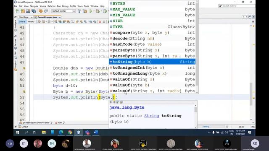Open Microsoft Word from the taskbar
269x151 pixels.
click(96, 133)
